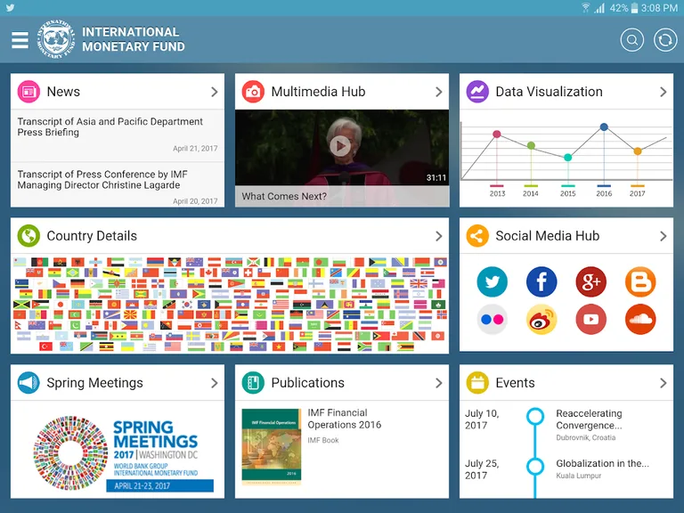Tap the Spring Meetings megaphone icon
Screen dimensions: 684x513
(28, 383)
